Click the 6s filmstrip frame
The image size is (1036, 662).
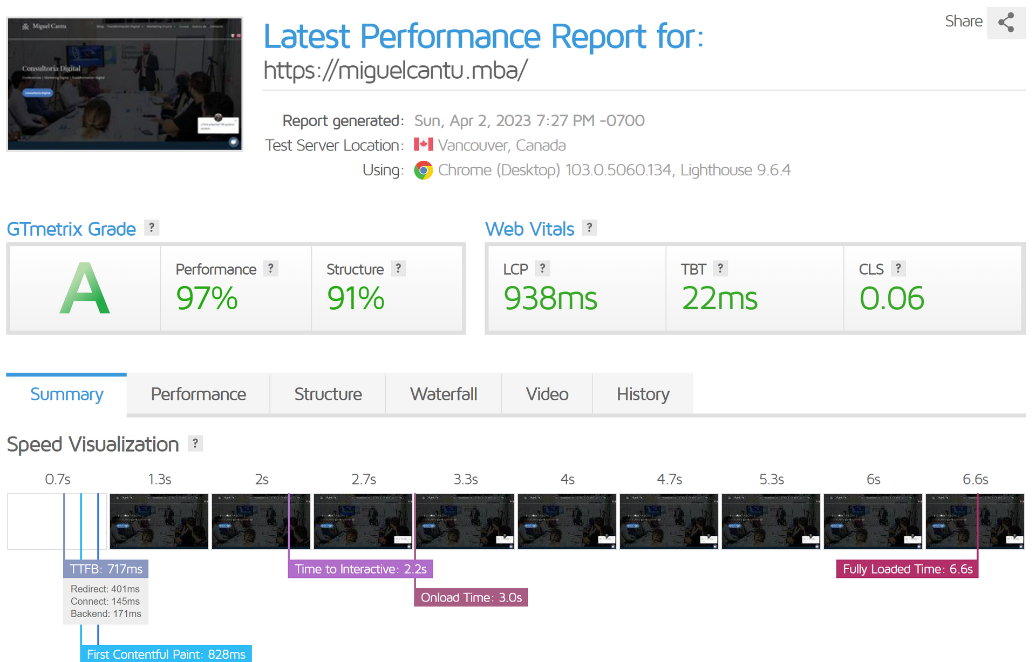point(873,521)
